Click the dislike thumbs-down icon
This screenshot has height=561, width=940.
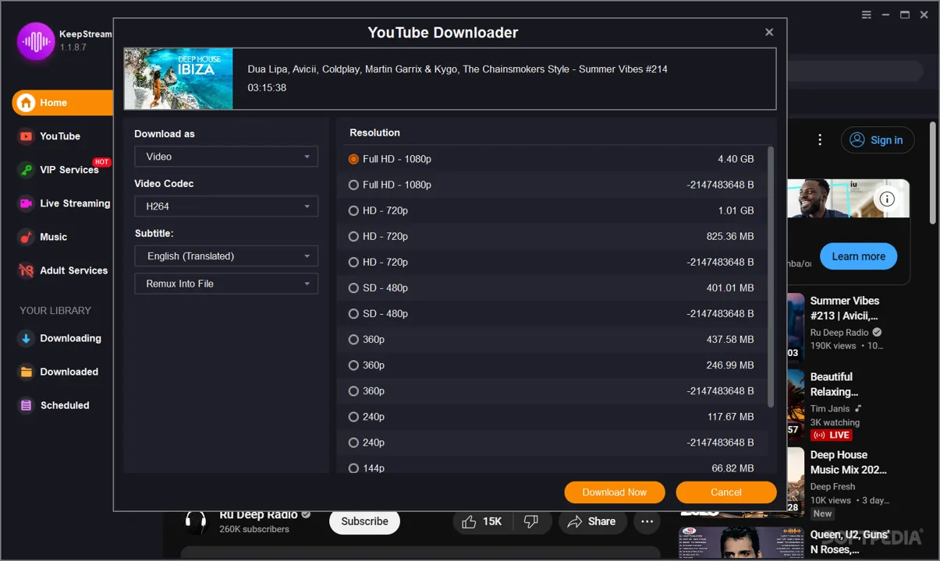[x=530, y=521]
